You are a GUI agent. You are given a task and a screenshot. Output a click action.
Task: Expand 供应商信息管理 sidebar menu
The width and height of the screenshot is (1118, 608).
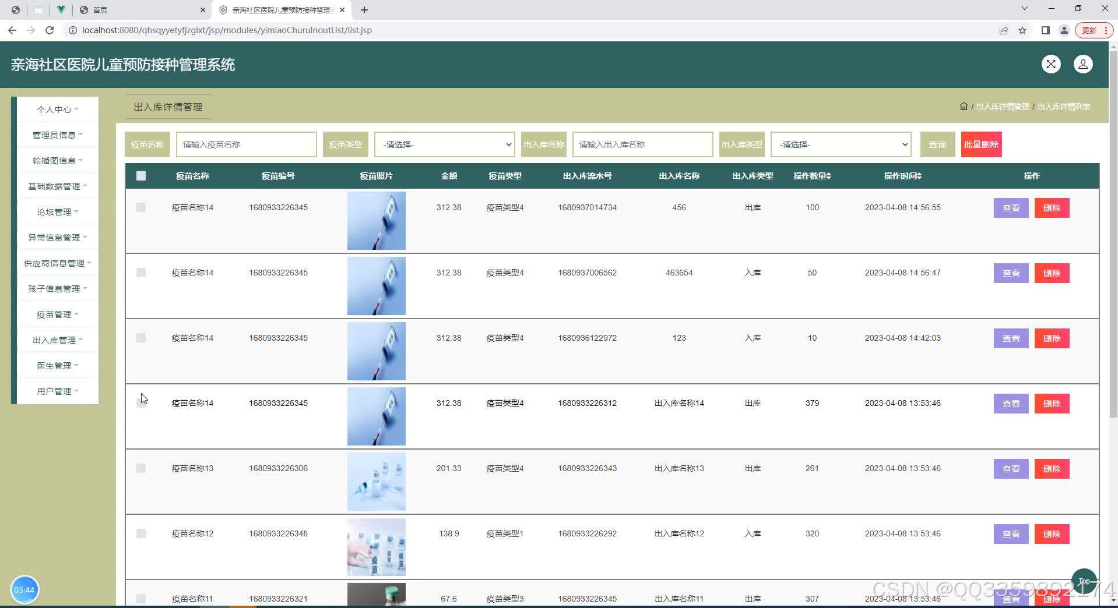[57, 263]
